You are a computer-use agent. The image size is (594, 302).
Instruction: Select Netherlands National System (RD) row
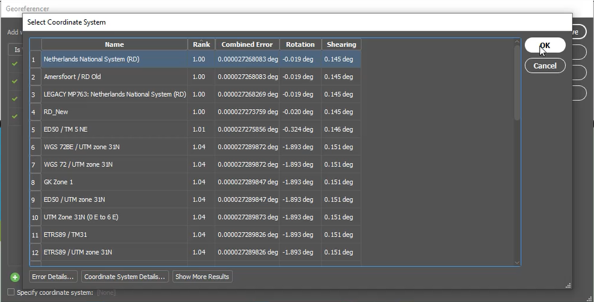(114, 60)
